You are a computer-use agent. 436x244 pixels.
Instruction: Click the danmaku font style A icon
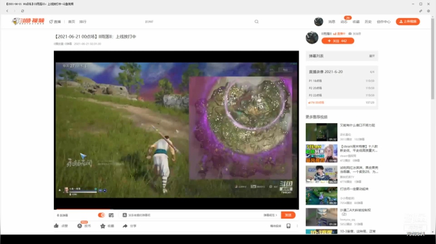pos(125,215)
